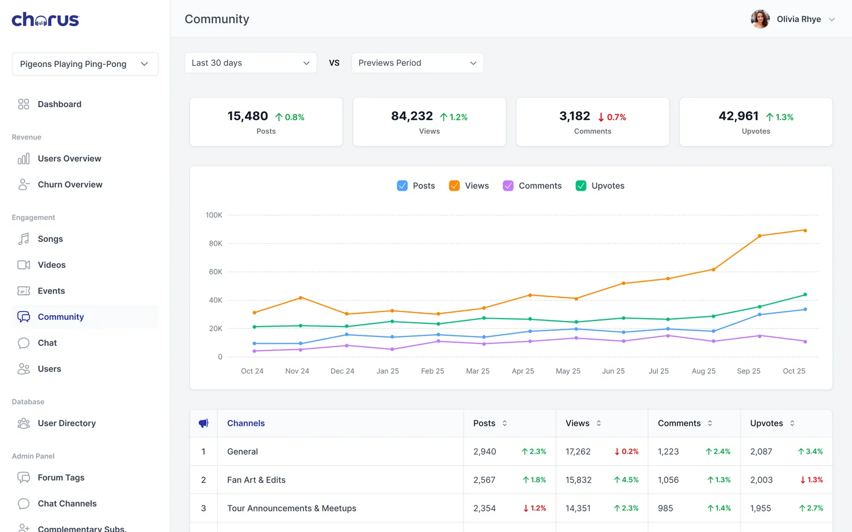Image resolution: width=852 pixels, height=532 pixels.
Task: Click the 42,961 Upvotes stat card
Action: click(x=756, y=122)
